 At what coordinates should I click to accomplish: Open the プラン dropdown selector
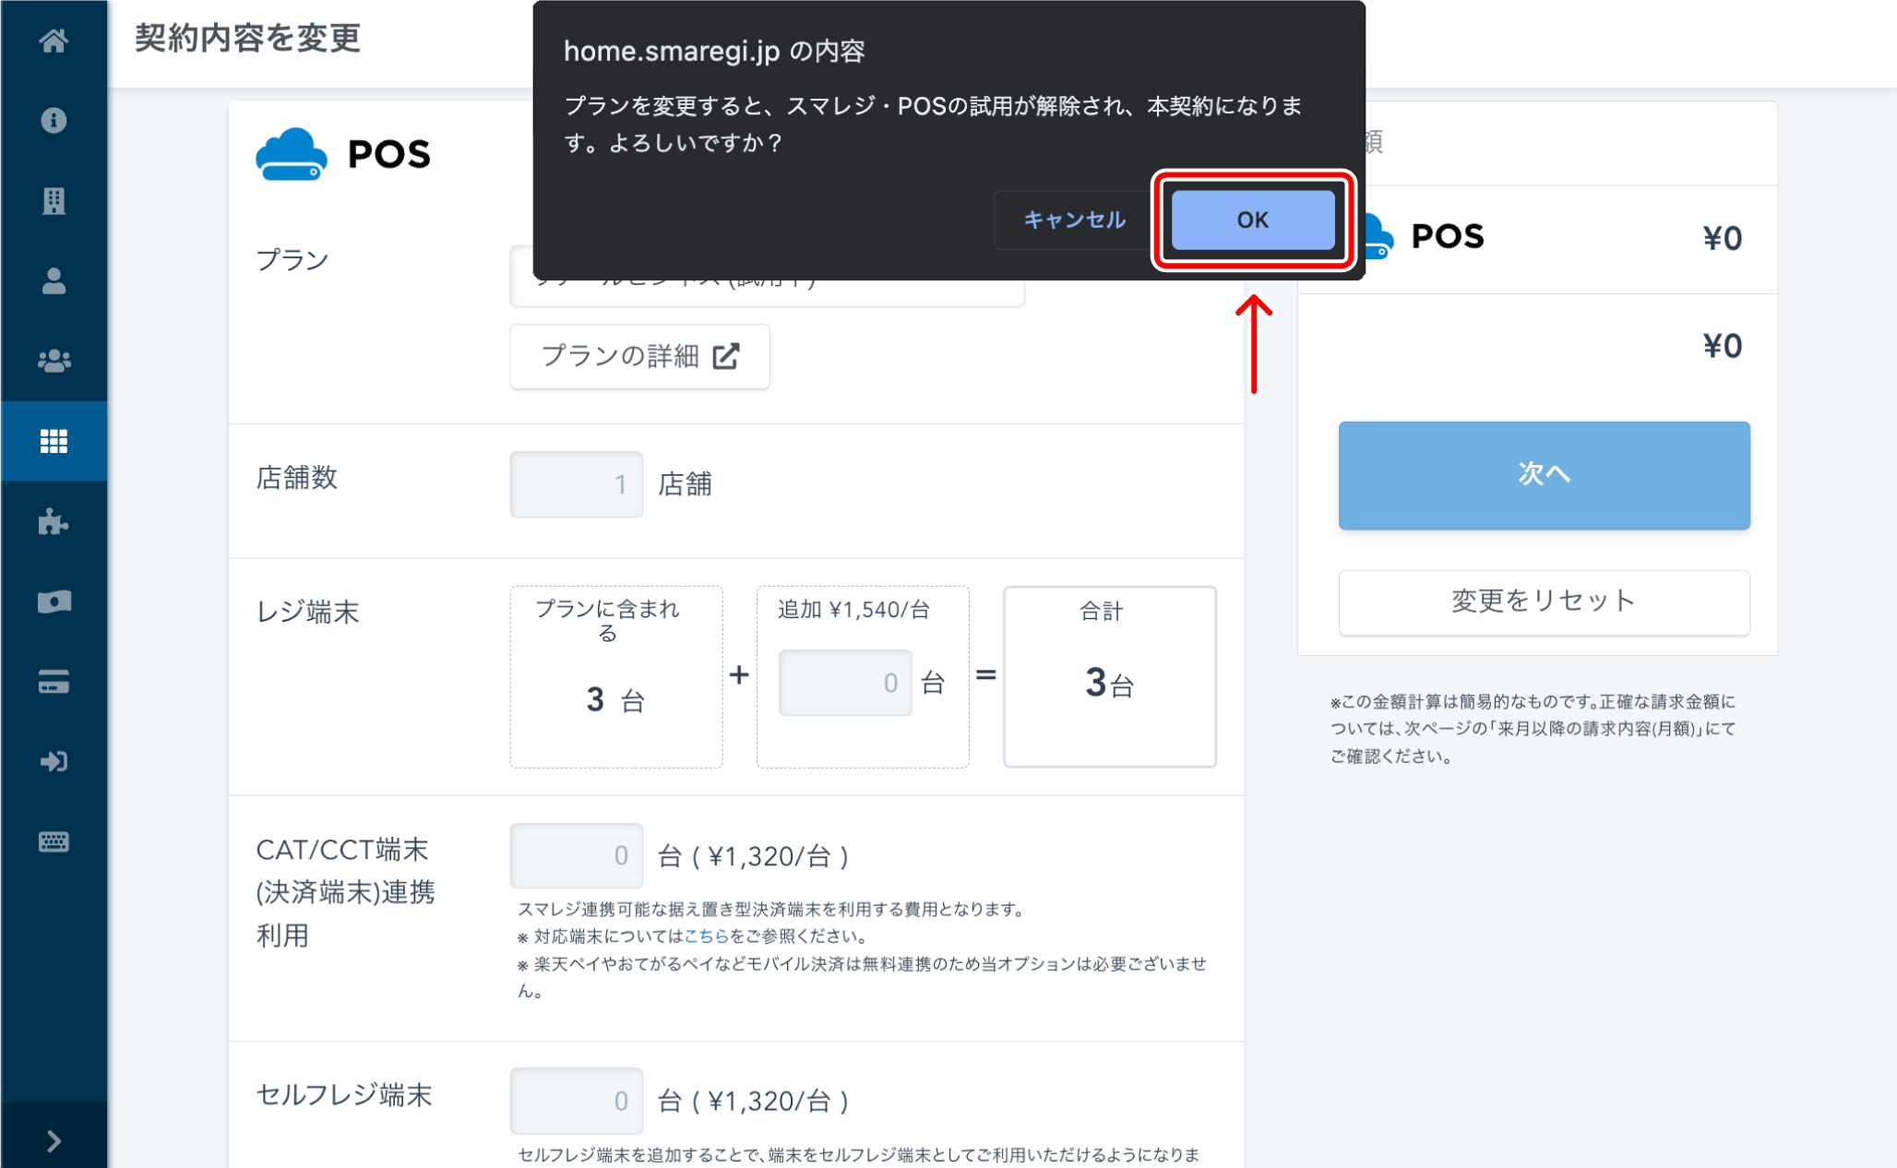(x=766, y=292)
